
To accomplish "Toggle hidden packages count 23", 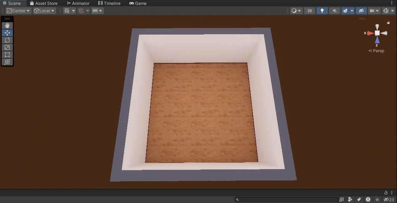I will 389,200.
